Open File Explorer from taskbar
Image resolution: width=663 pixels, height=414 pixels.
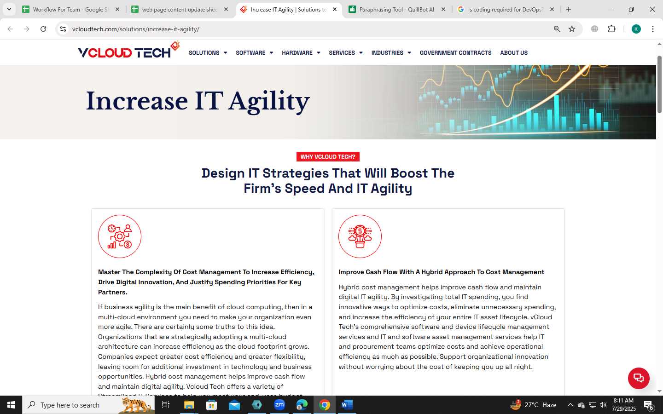(189, 405)
